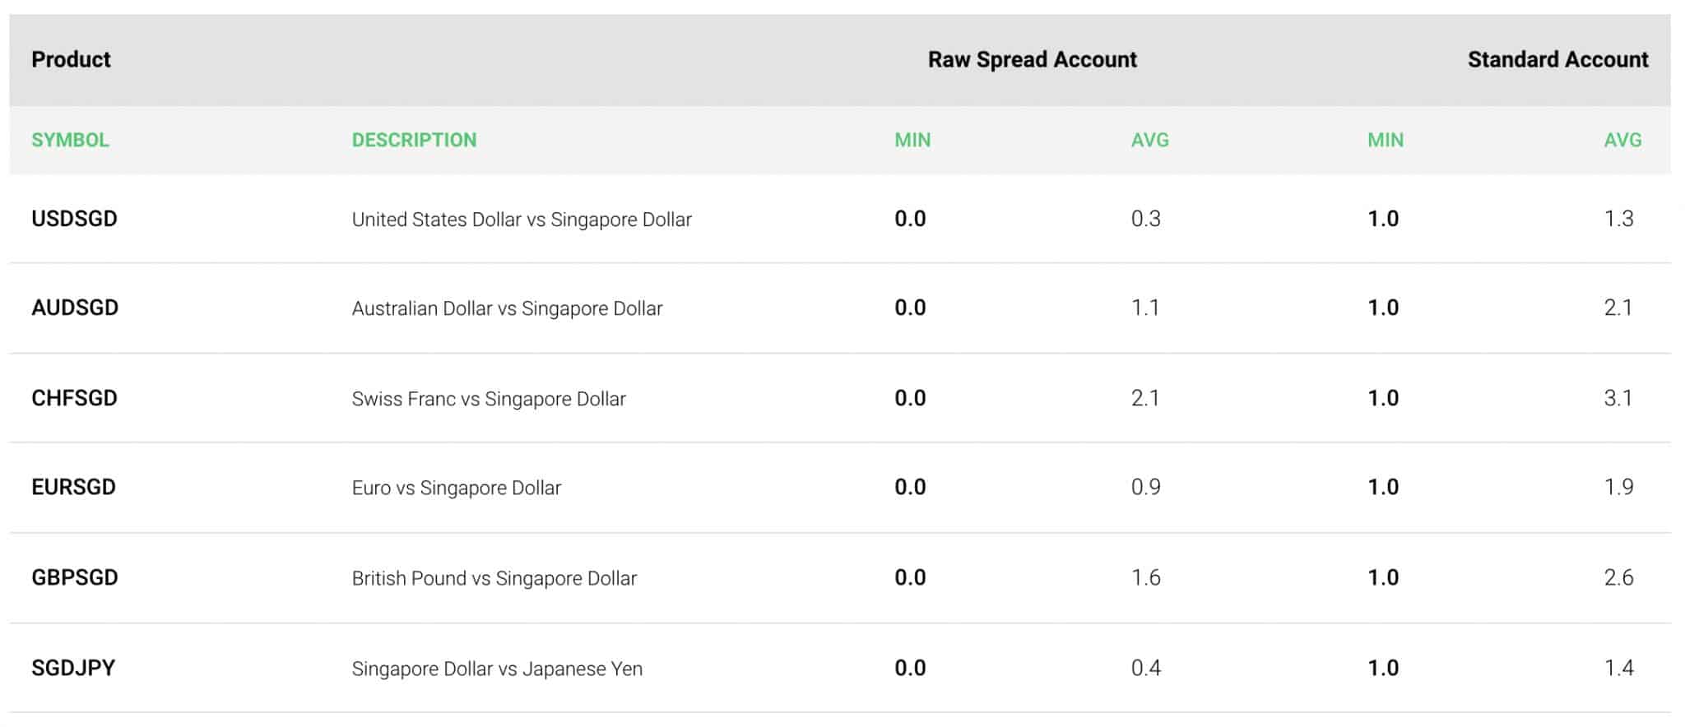Click Swiss Franc vs Singapore Dollar text

coord(489,399)
